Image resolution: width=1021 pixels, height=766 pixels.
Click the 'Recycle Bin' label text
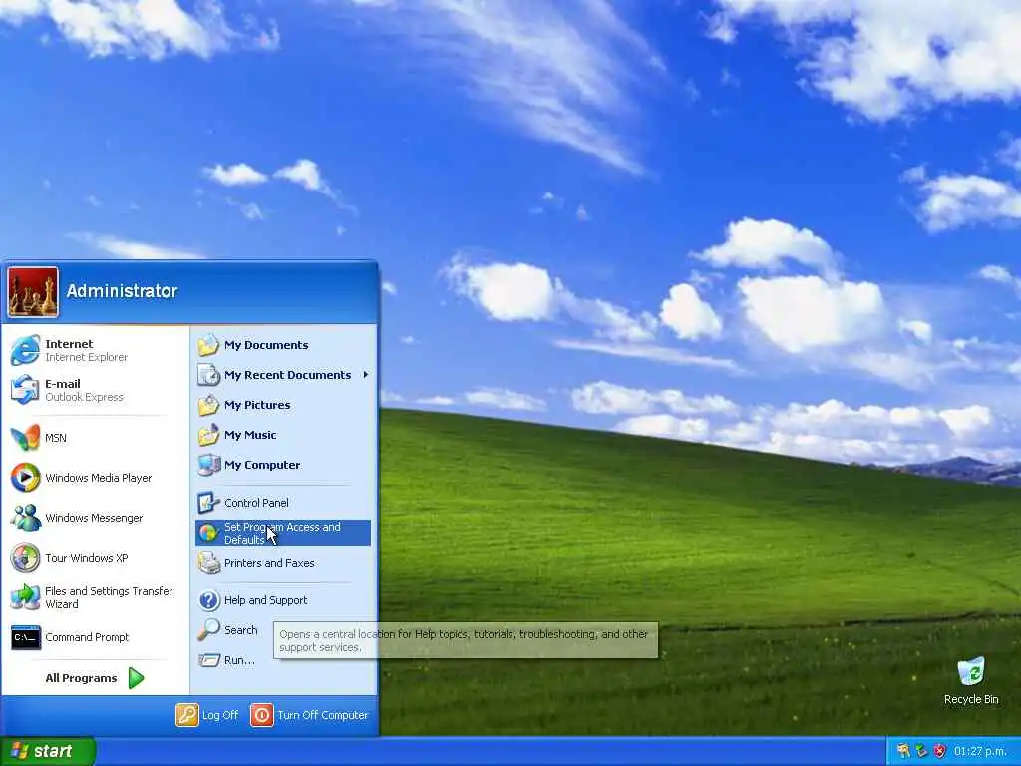coord(971,699)
